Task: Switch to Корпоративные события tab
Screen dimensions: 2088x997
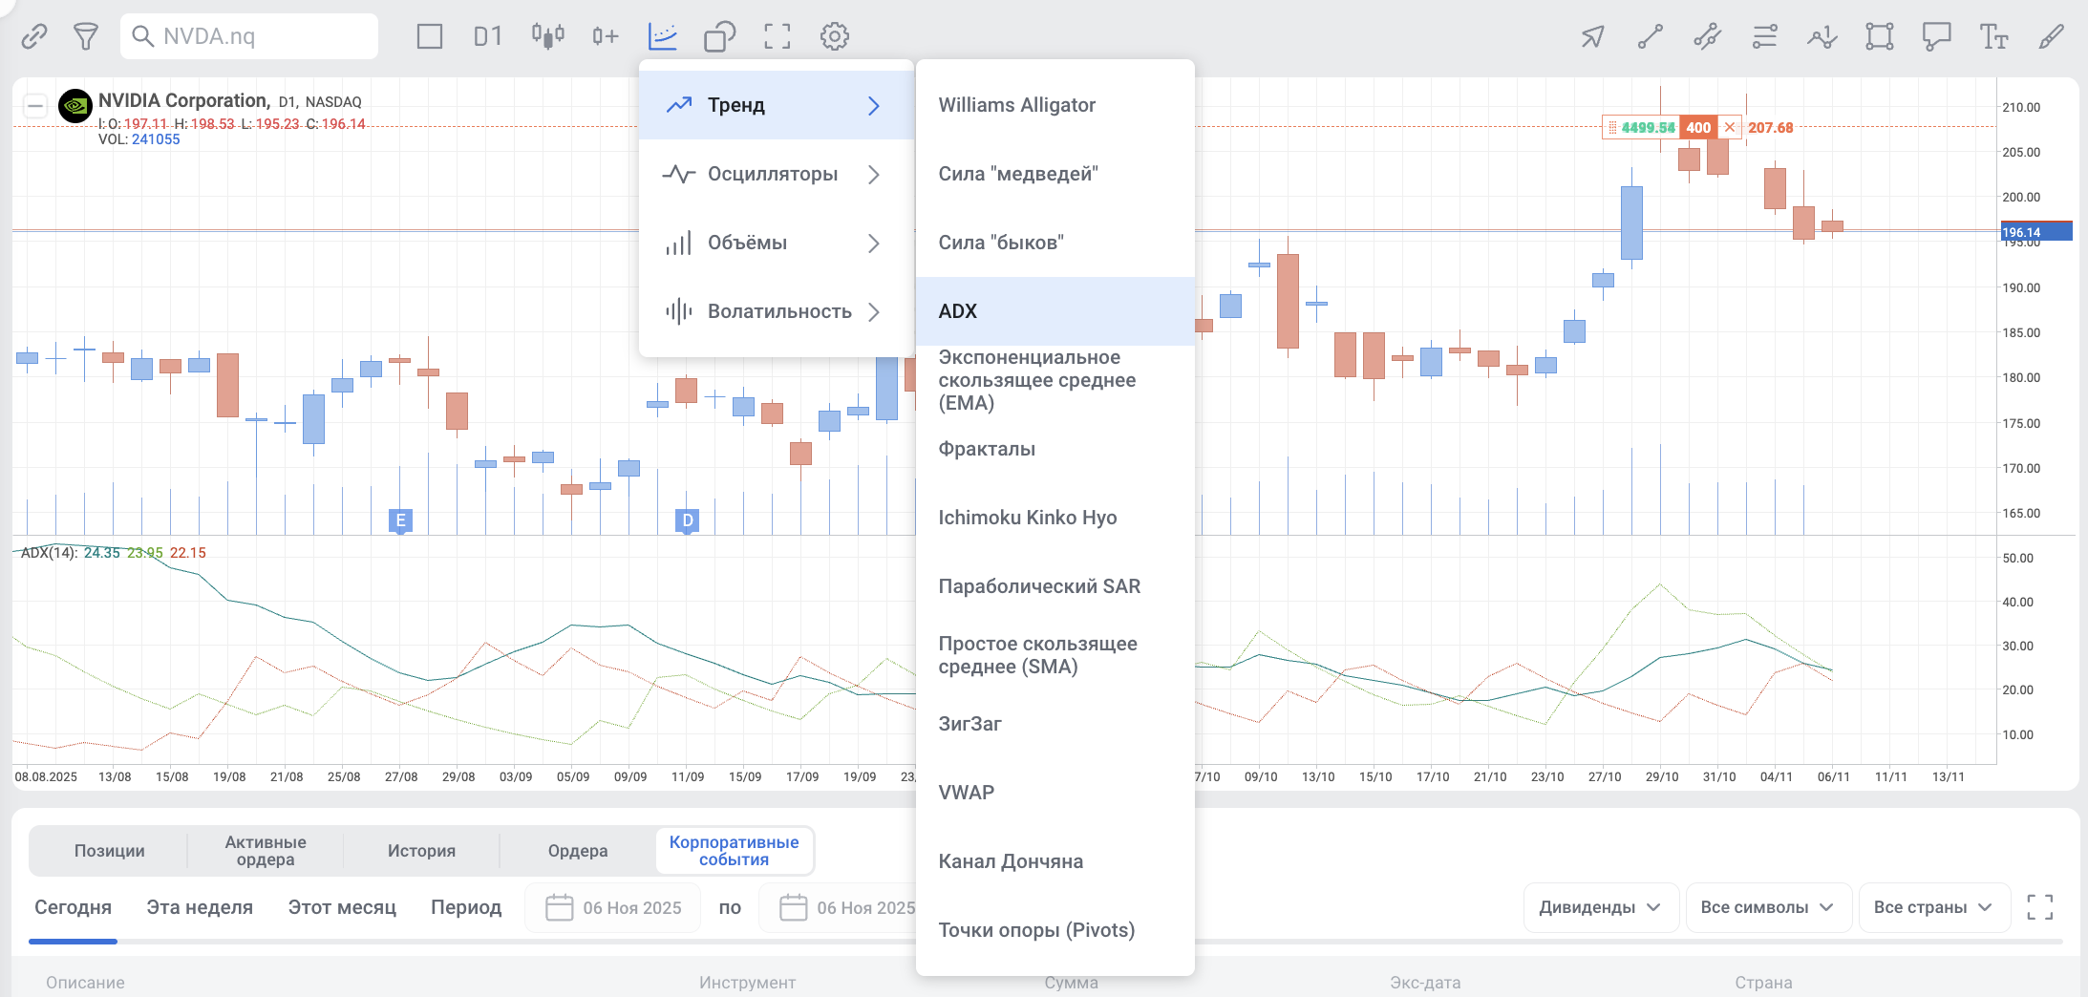Action: pos(734,851)
